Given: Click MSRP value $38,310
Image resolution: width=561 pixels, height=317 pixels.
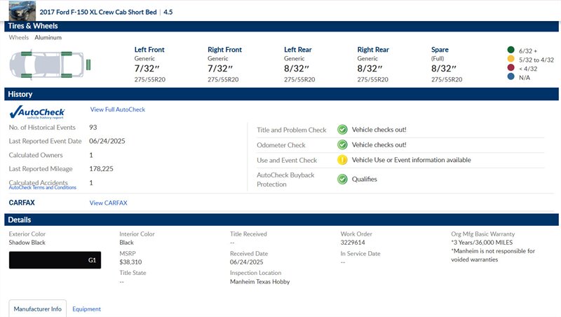Looking at the screenshot, I should 130,262.
